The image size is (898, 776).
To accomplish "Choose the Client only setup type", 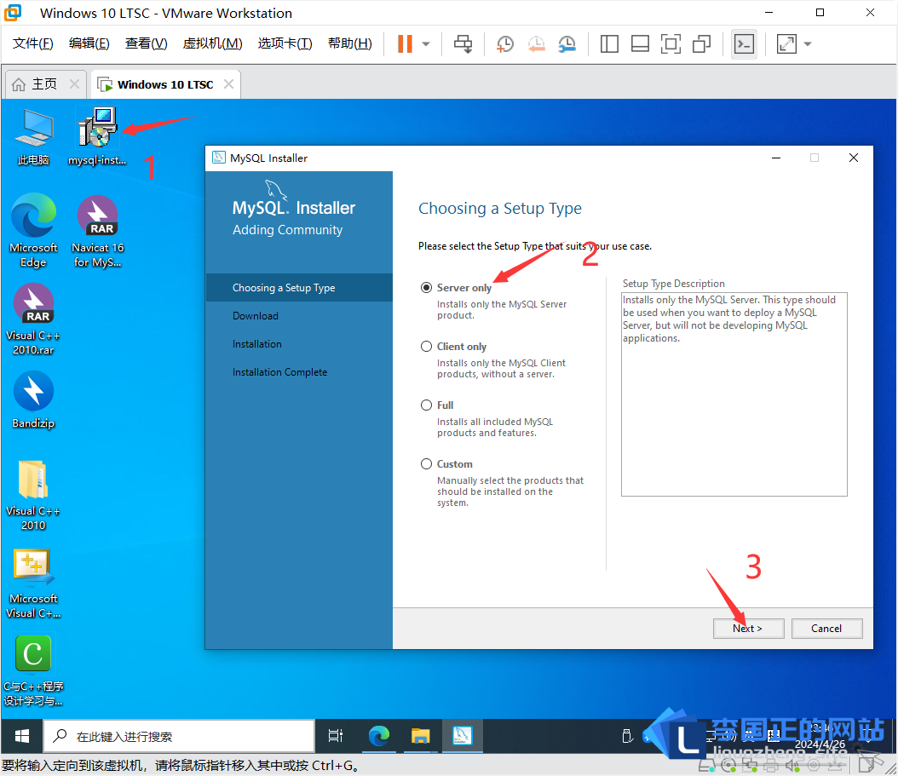I will [426, 347].
